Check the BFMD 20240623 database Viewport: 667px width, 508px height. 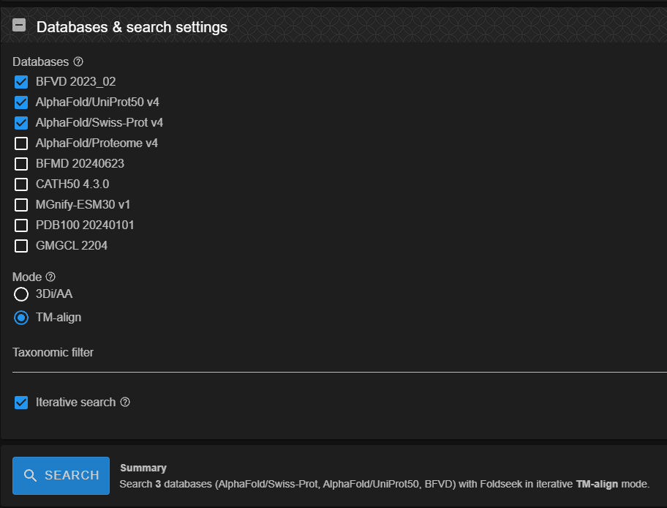coord(21,164)
